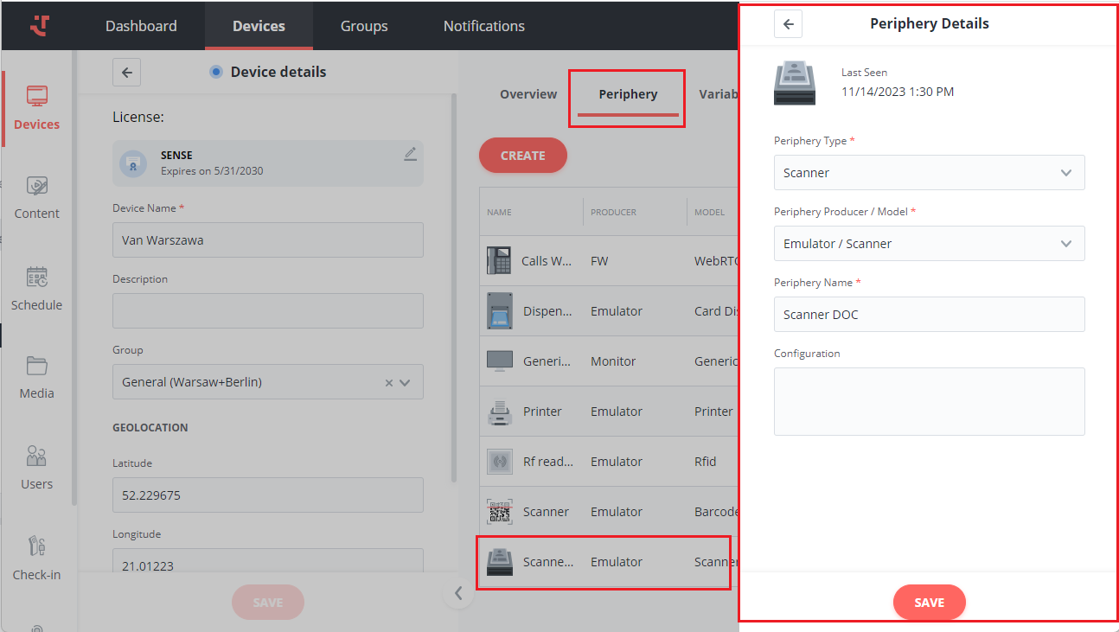1119x632 pixels.
Task: Open the Users sidebar section
Action: pyautogui.click(x=36, y=468)
